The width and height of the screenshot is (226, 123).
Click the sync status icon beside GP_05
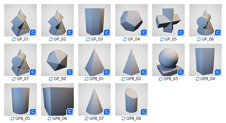(x=162, y=39)
